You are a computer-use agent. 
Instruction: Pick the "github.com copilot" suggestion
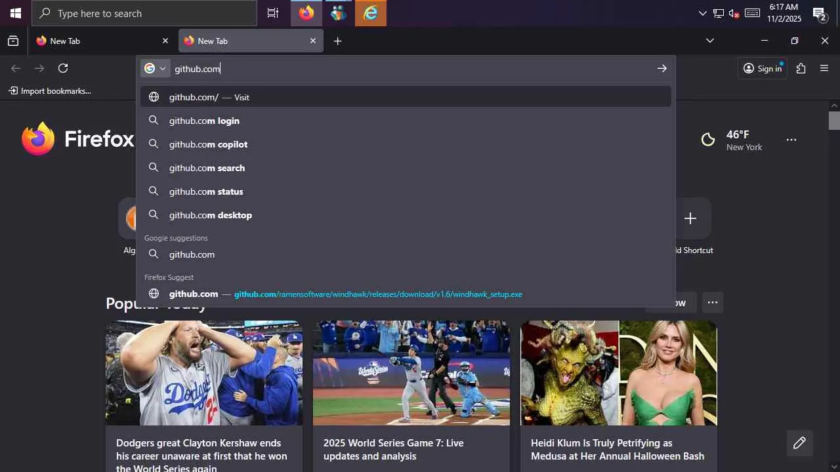coord(406,144)
